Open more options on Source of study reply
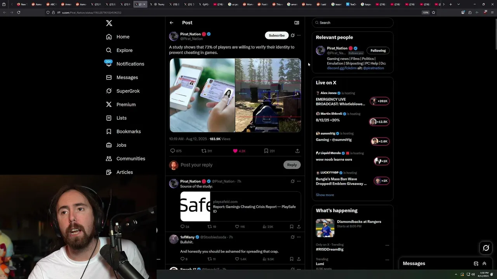The height and width of the screenshot is (279, 497). [x=299, y=181]
